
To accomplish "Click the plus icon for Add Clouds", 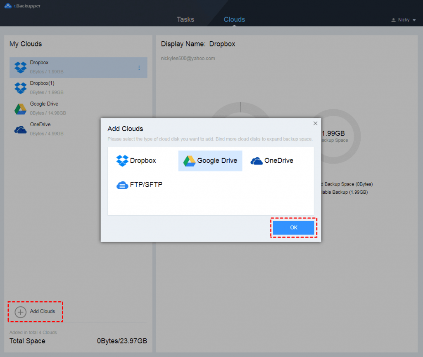I will (x=20, y=312).
